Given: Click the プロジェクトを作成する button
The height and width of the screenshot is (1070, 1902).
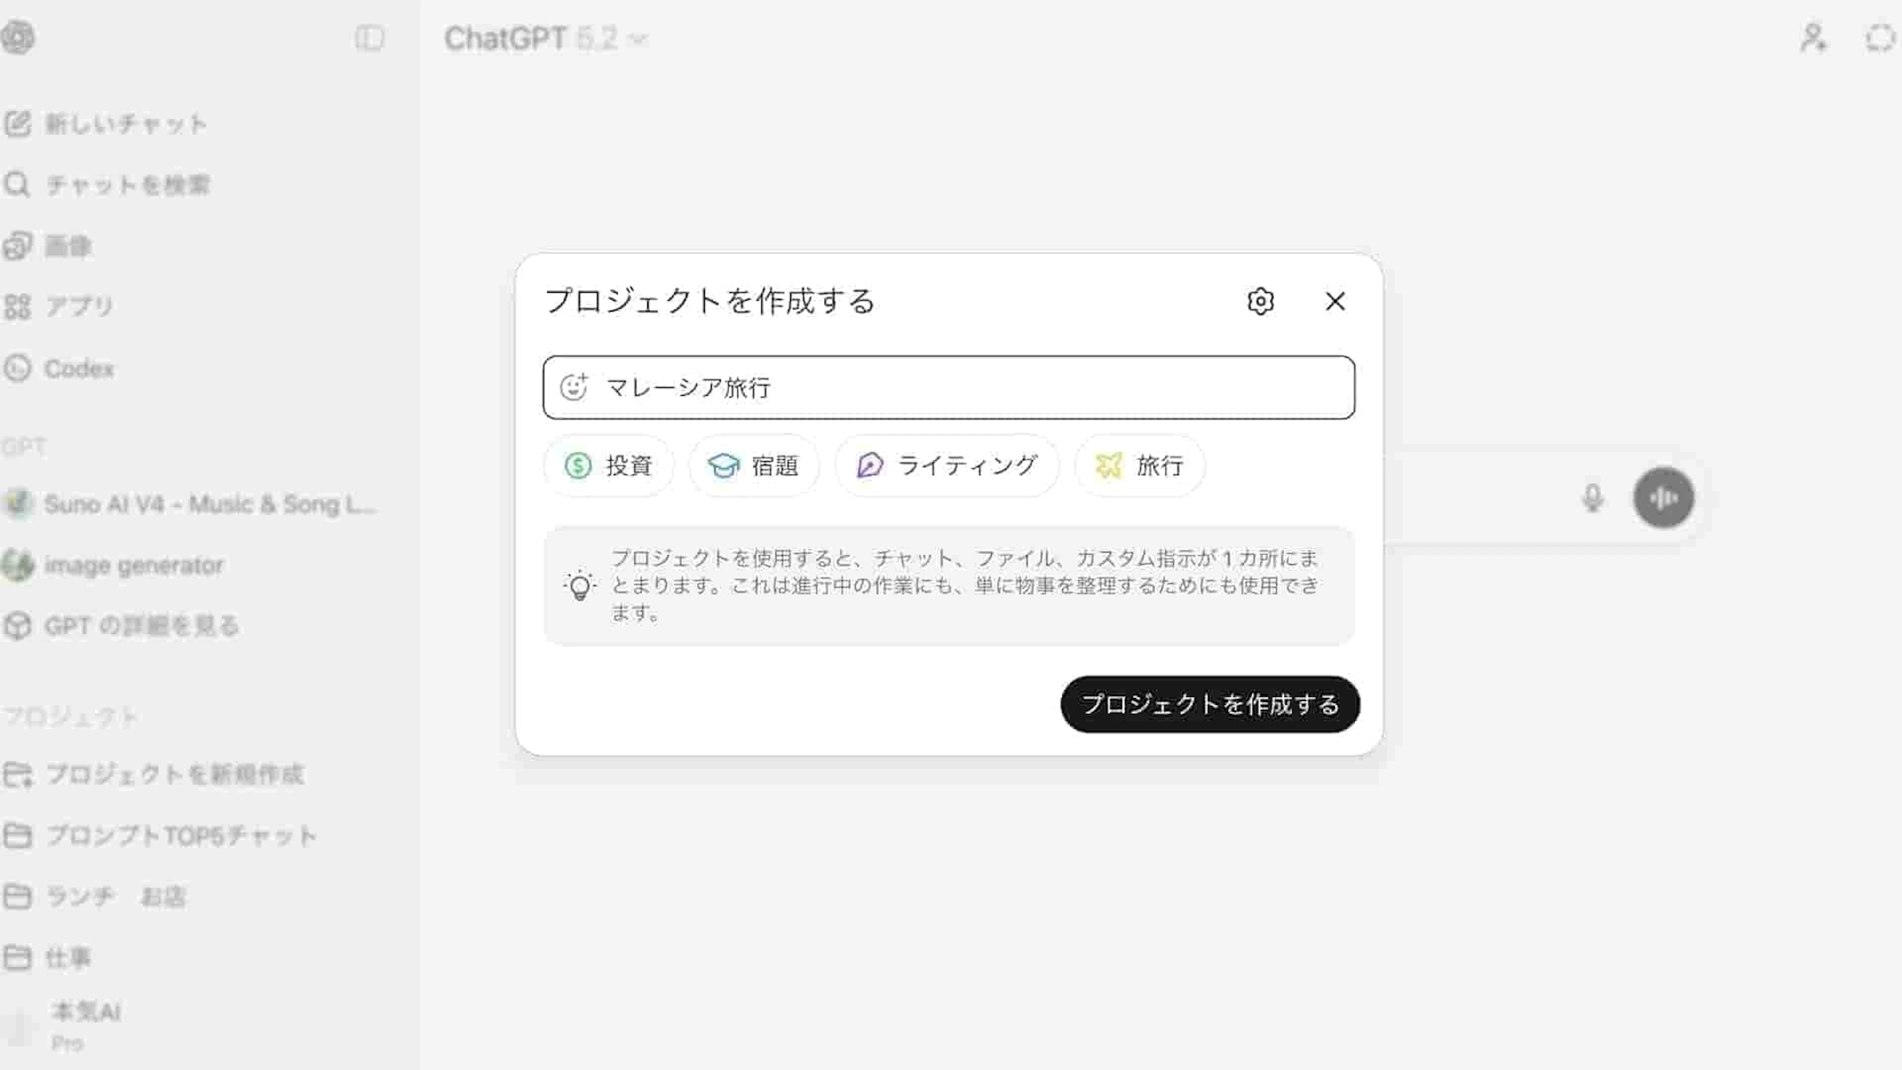Looking at the screenshot, I should (1210, 704).
